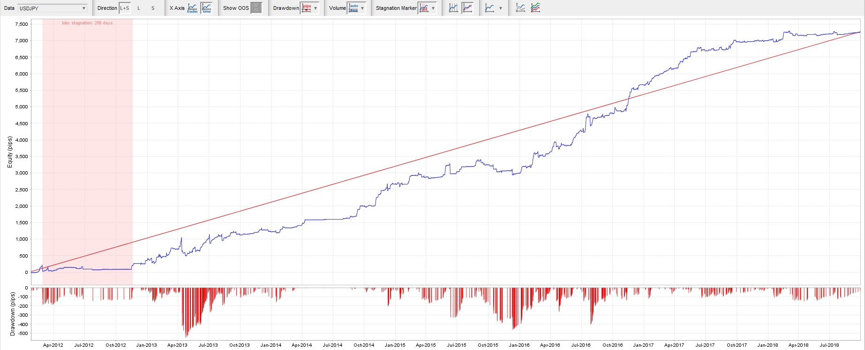Click the multi-colored lines chart icon
865x350 pixels.
coord(535,8)
